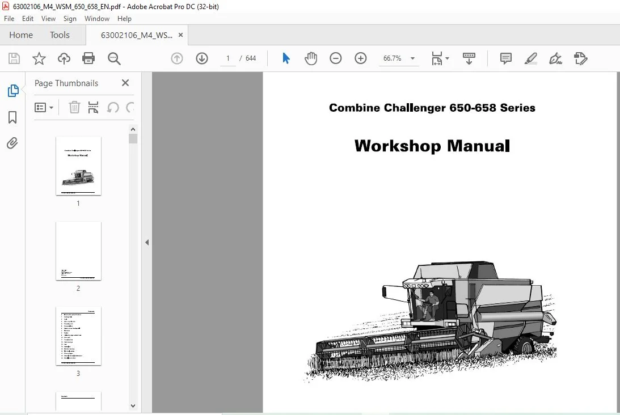This screenshot has height=415, width=620.
Task: Click 'Combine Challenger 650-658 Series' heading
Action: tap(432, 108)
